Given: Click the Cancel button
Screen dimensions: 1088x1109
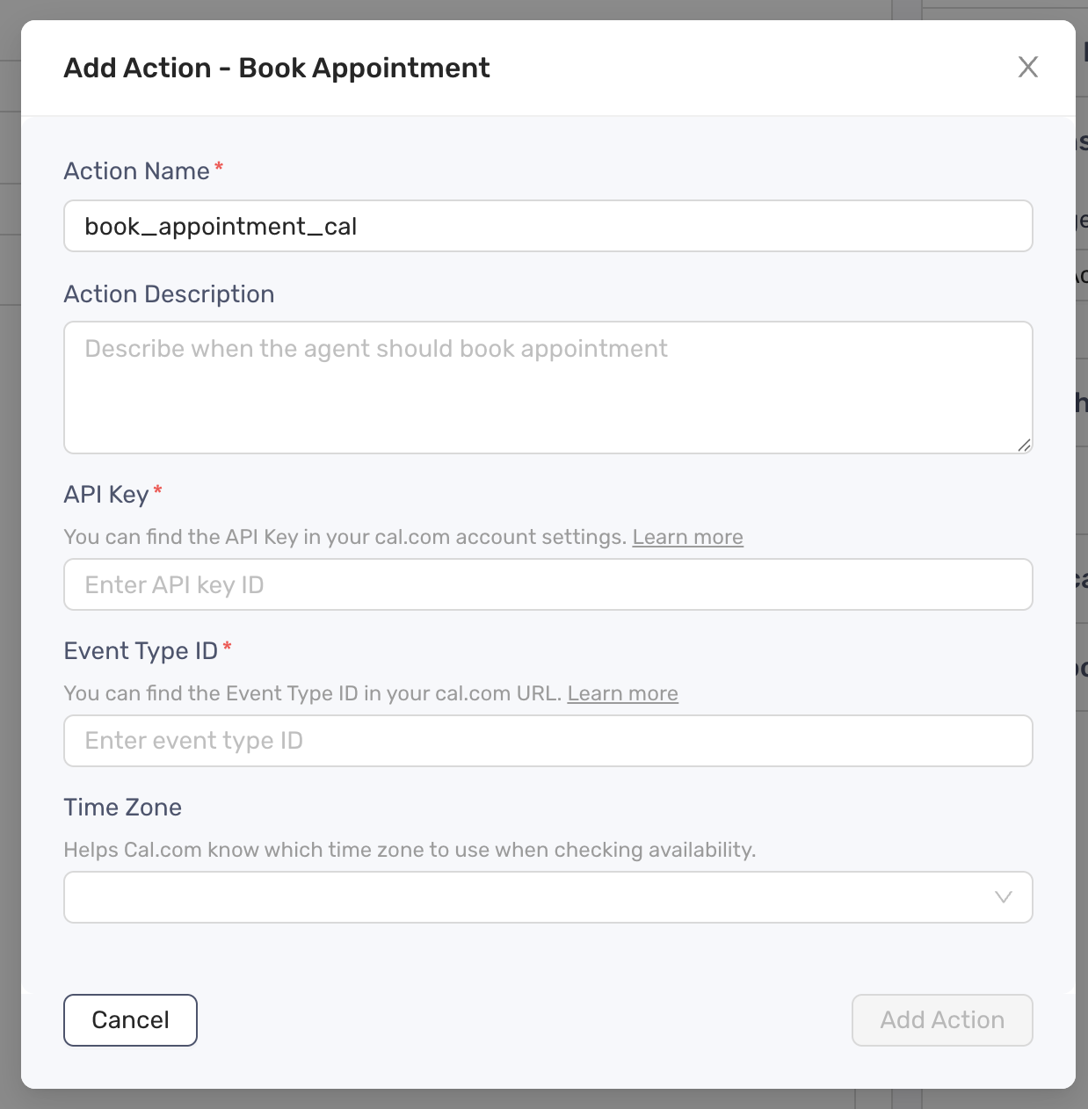Looking at the screenshot, I should pos(130,1019).
